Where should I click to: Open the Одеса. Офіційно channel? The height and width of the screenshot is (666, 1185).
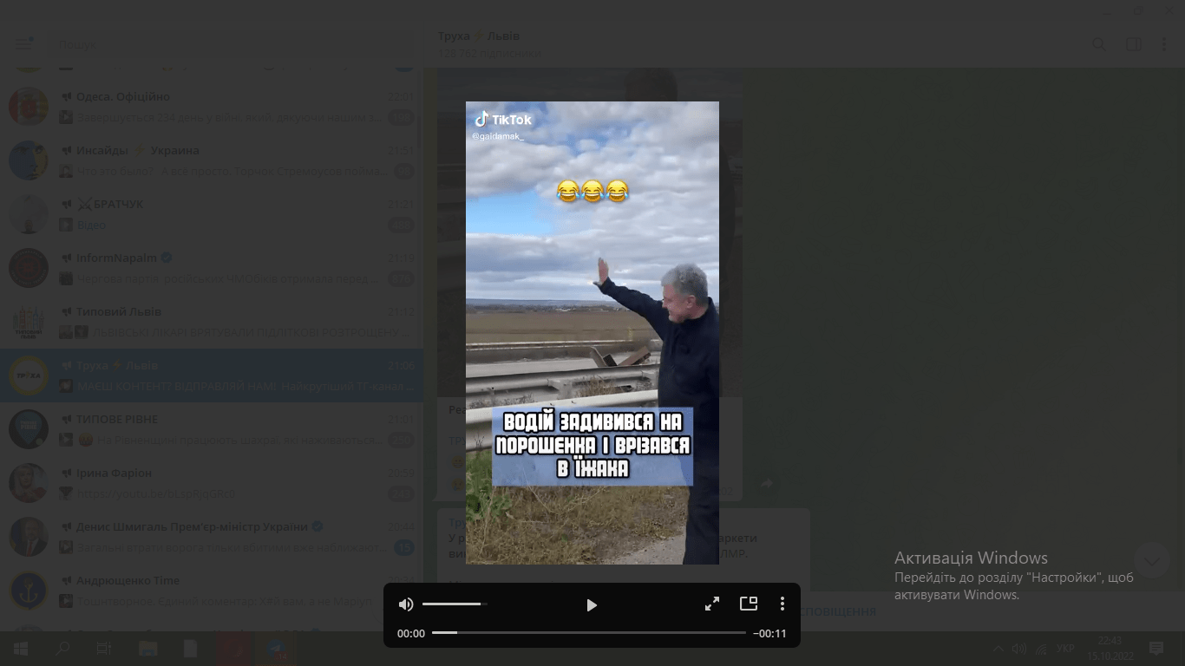click(212, 107)
